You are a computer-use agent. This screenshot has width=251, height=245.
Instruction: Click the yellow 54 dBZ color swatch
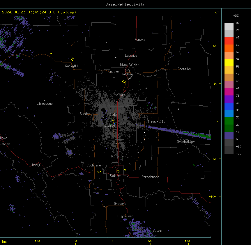[229, 63]
